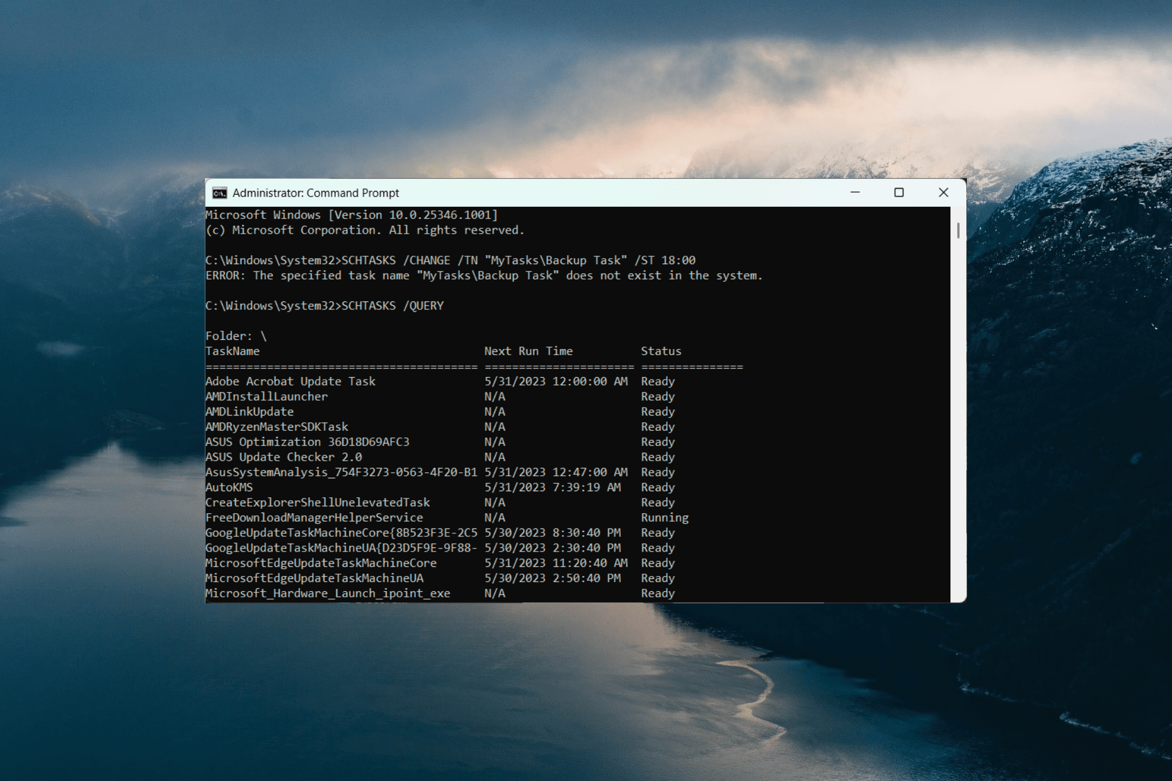Close the Administrator Command Prompt window
1172x781 pixels.
click(943, 192)
